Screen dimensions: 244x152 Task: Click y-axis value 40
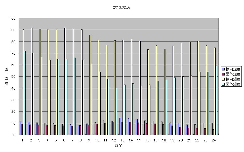[x=13, y=88]
